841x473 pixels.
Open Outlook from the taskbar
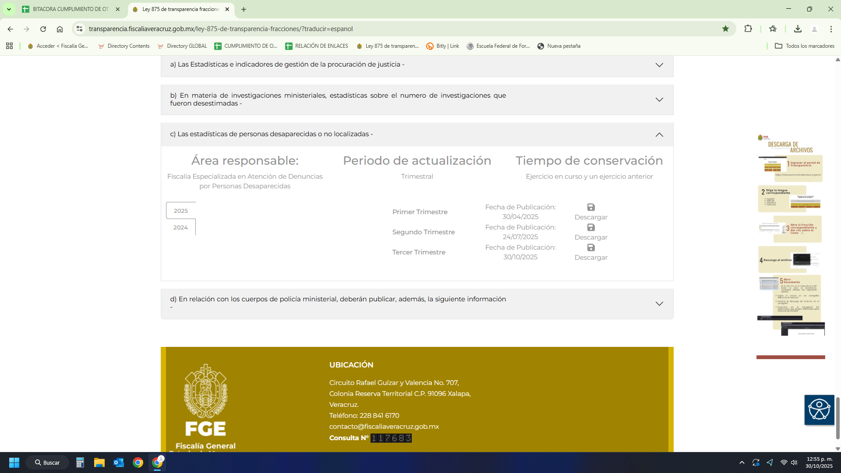pyautogui.click(x=119, y=462)
